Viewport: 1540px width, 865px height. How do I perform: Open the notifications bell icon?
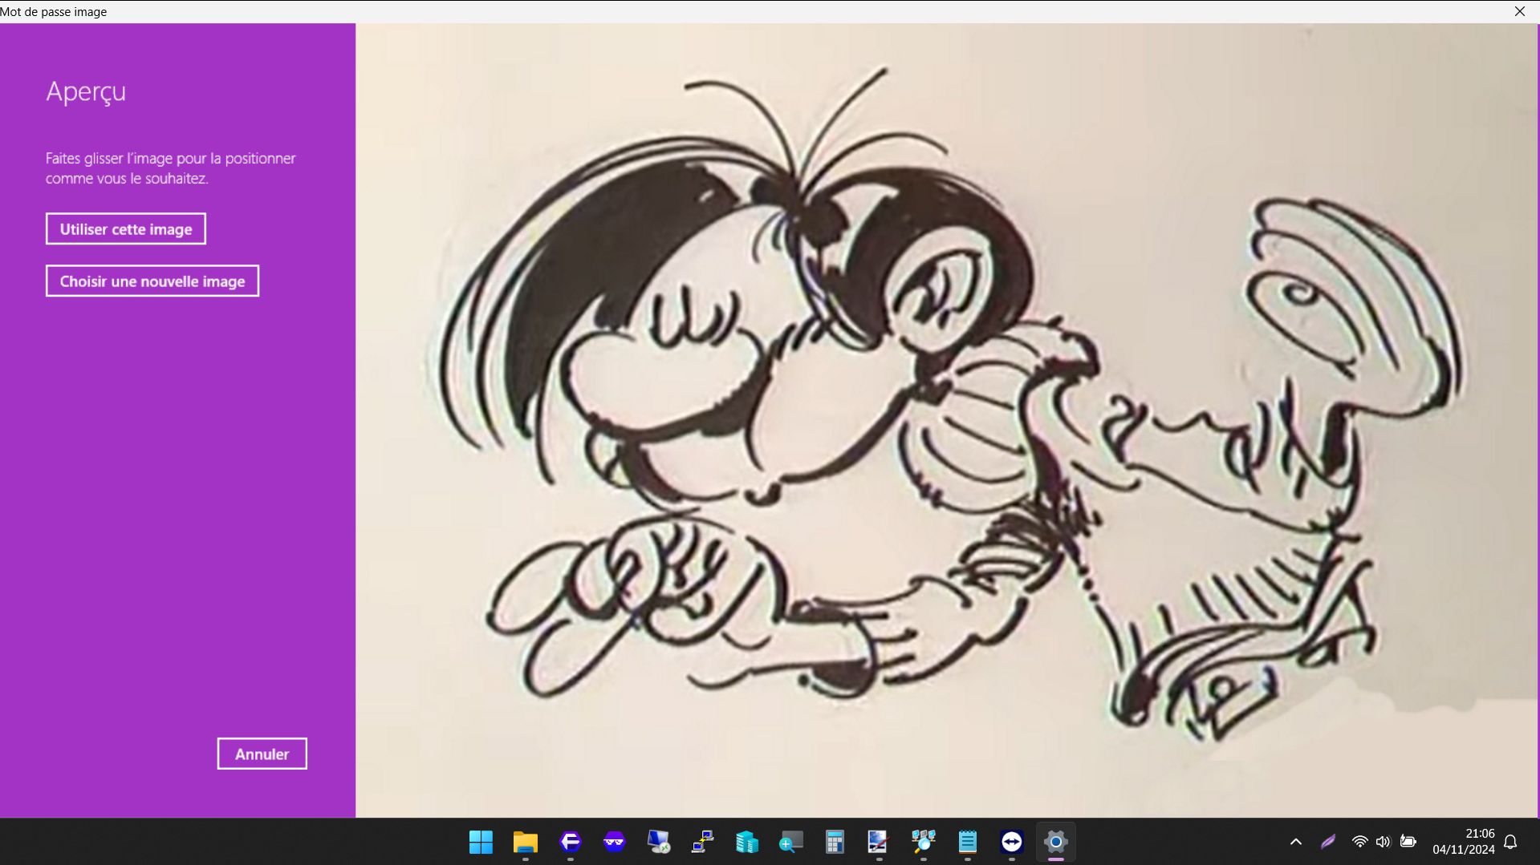(1511, 842)
